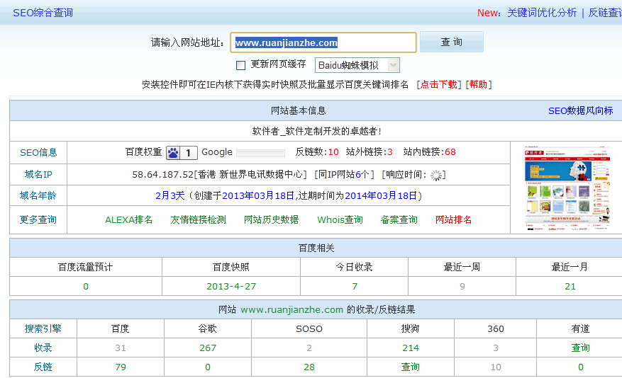This screenshot has height=378, width=622.
Task: Click the 域名年龄 row label
Action: pyautogui.click(x=38, y=195)
